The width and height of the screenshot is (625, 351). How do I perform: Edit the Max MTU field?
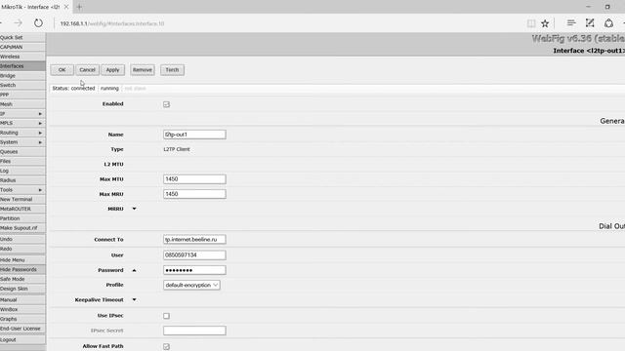(x=194, y=179)
